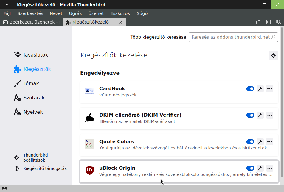Open uBlock Origin more-options menu
The width and height of the screenshot is (284, 192).
pyautogui.click(x=270, y=168)
